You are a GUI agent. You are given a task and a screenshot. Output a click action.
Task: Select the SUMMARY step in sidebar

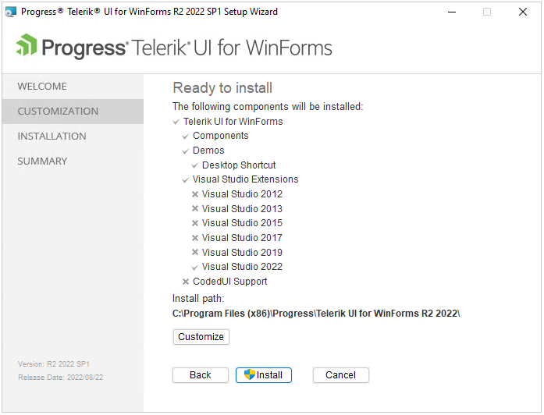tap(73, 161)
